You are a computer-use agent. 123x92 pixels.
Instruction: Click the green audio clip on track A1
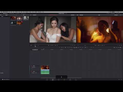tap(45, 72)
